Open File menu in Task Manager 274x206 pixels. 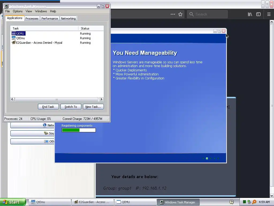coord(7,11)
